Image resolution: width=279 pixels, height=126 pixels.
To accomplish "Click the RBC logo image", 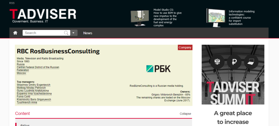I will point(158,69).
